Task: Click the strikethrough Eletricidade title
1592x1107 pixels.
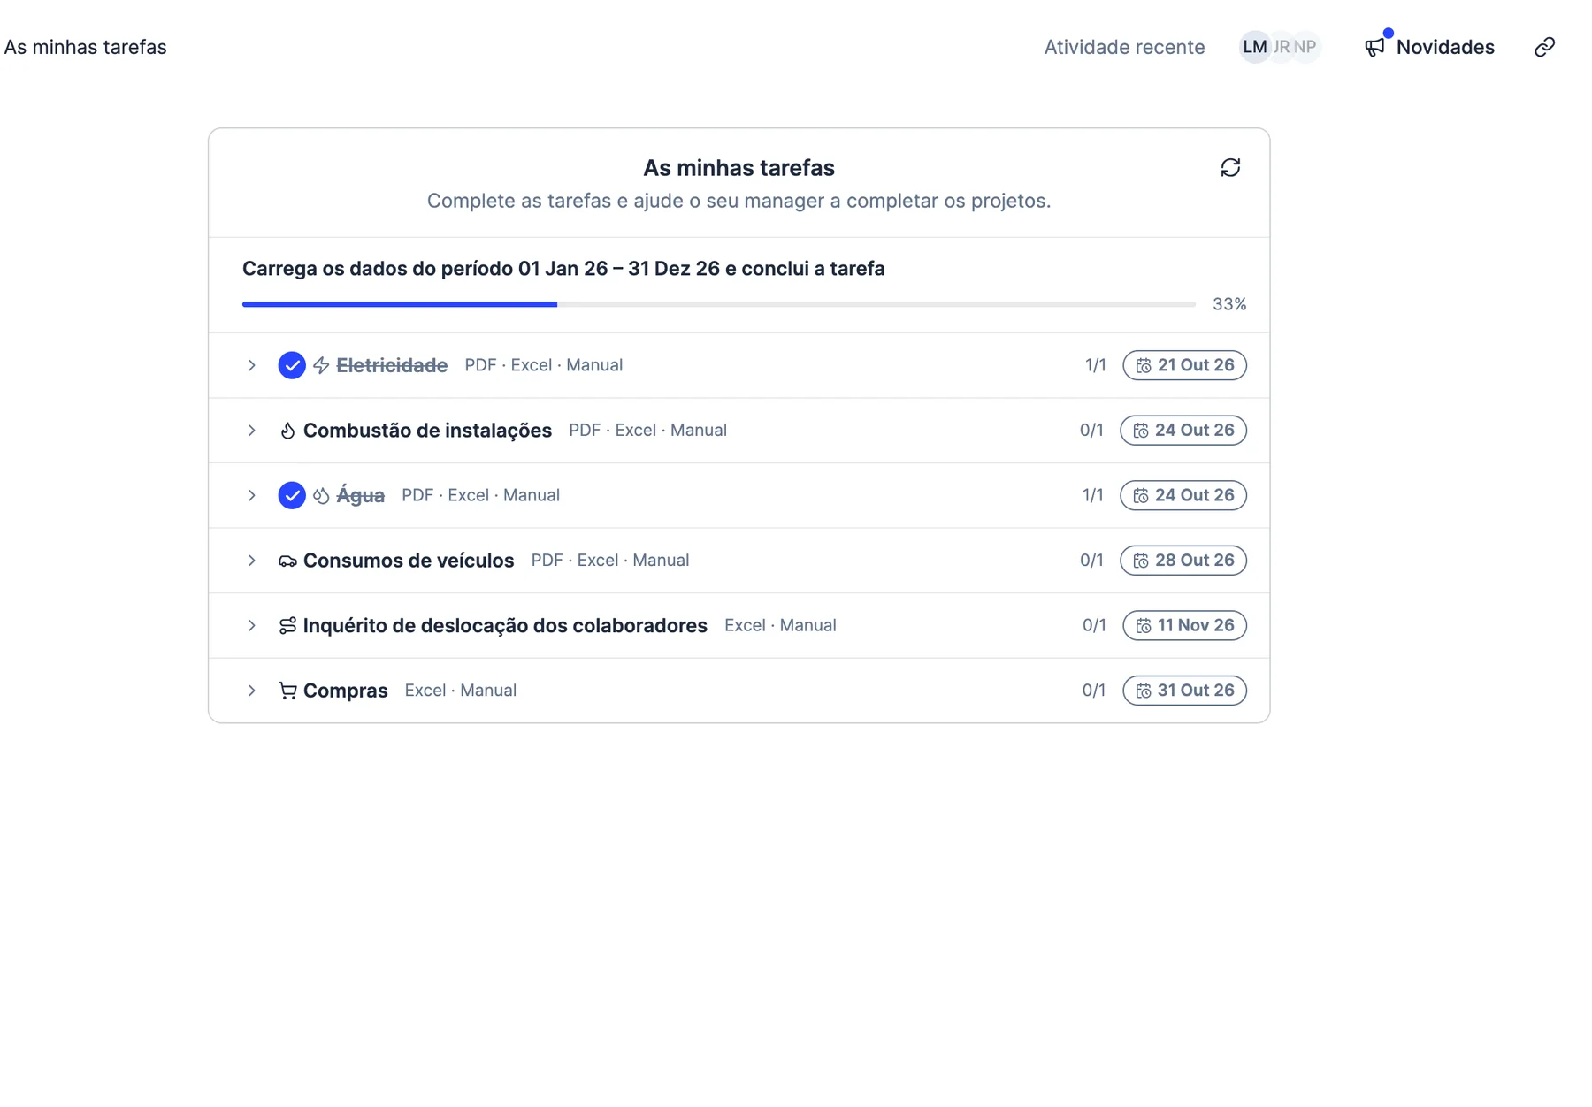Action: pos(392,365)
